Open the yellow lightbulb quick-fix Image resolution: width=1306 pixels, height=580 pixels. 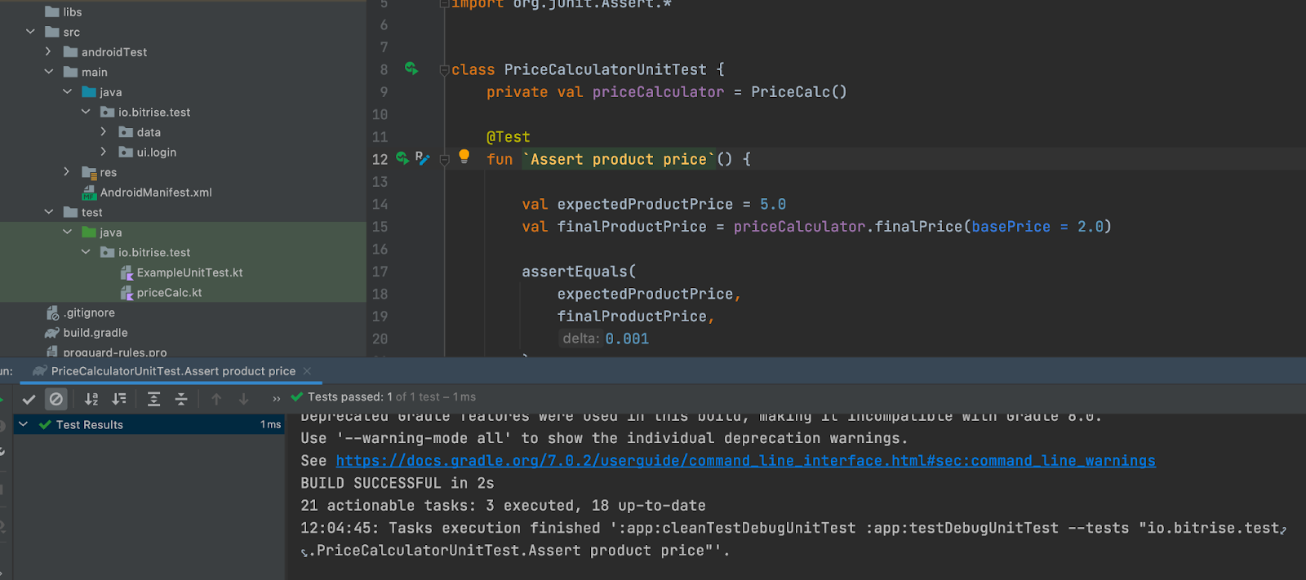pyautogui.click(x=464, y=156)
